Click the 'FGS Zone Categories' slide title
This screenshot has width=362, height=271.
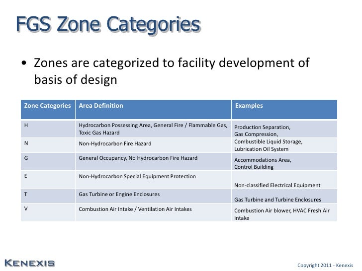point(108,25)
